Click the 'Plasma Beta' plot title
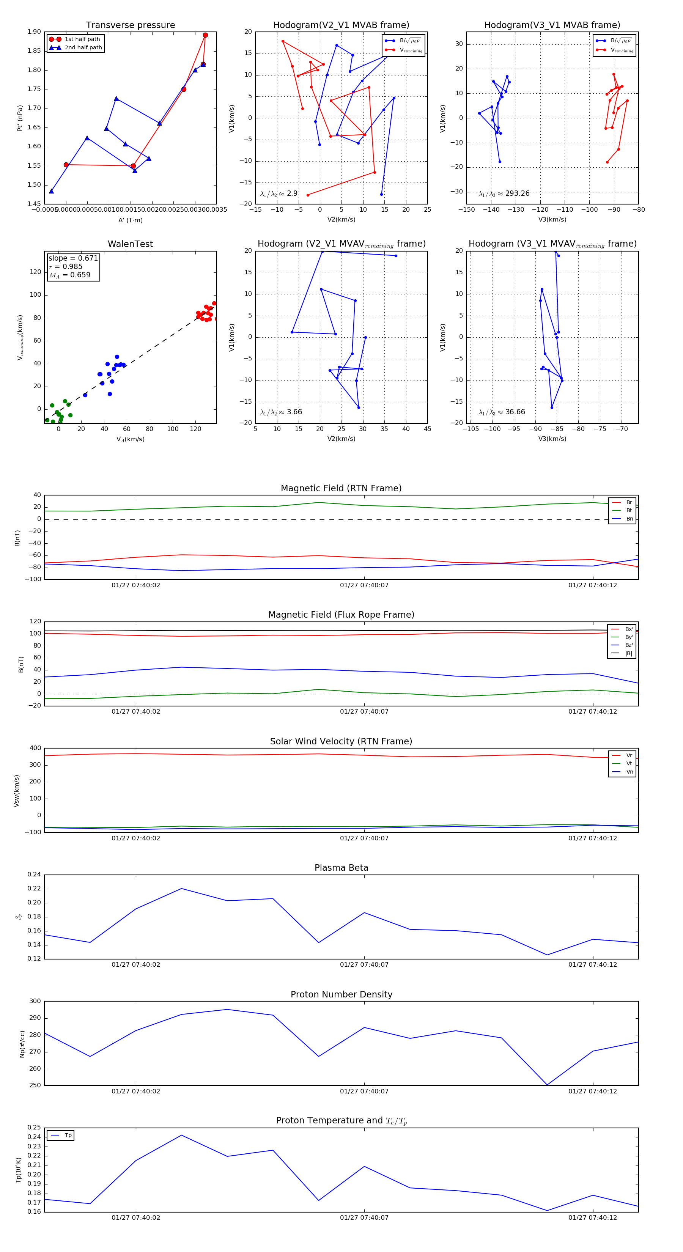Image resolution: width=683 pixels, height=1252 pixels. [341, 868]
